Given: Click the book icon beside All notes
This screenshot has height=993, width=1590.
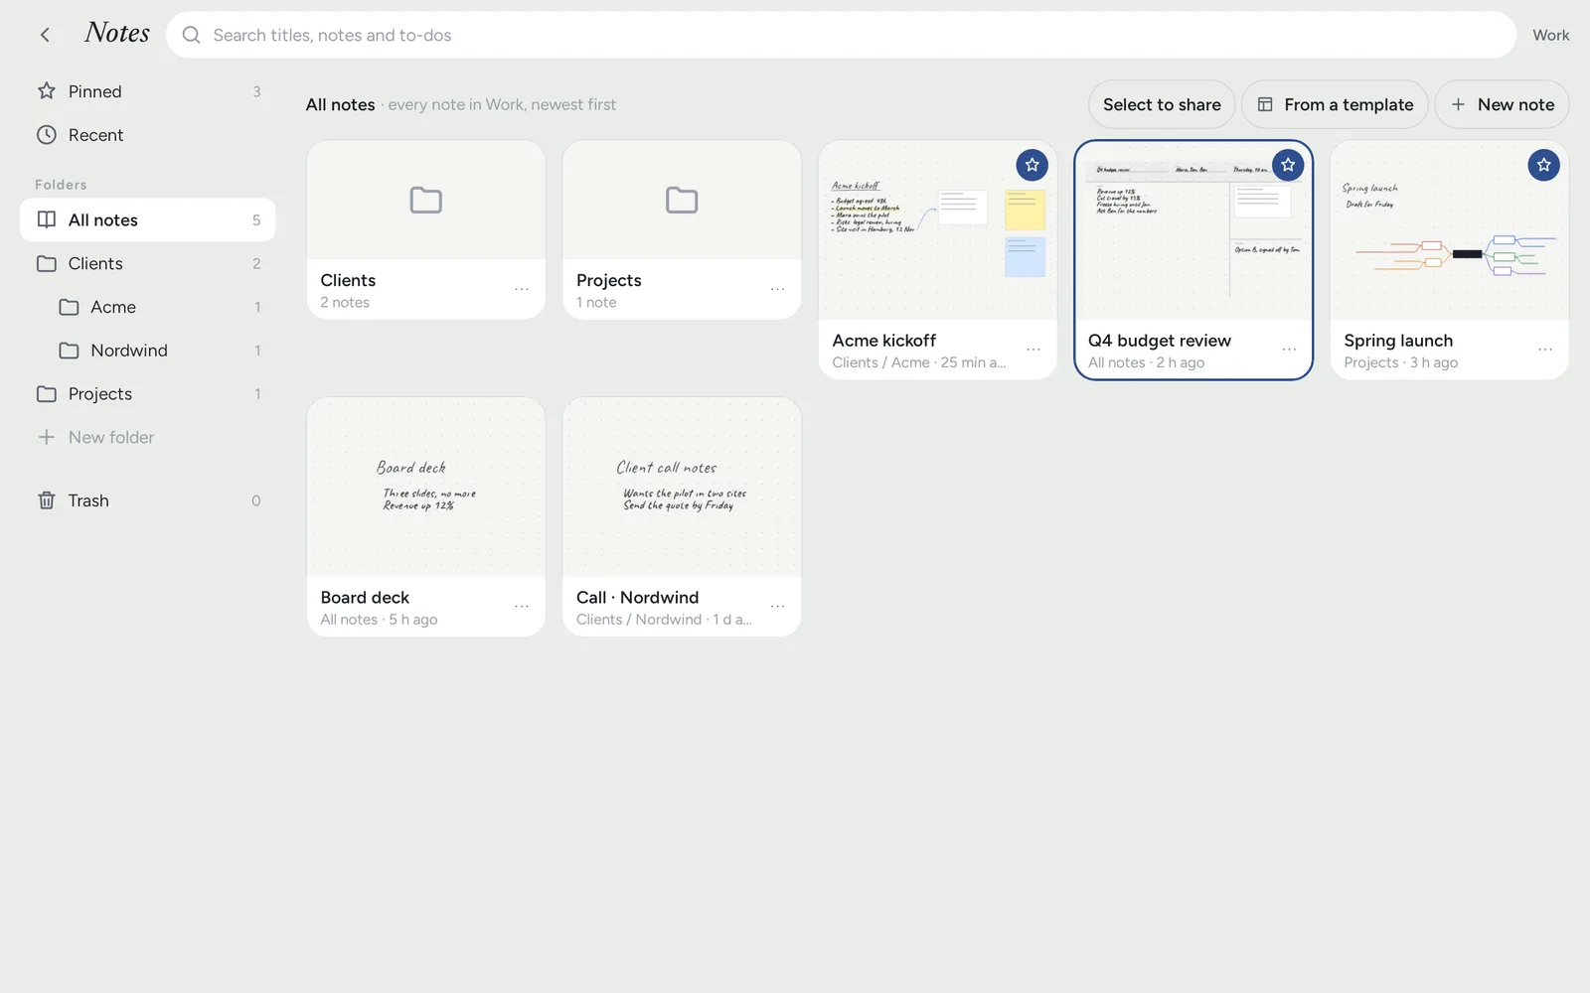Looking at the screenshot, I should tap(47, 219).
